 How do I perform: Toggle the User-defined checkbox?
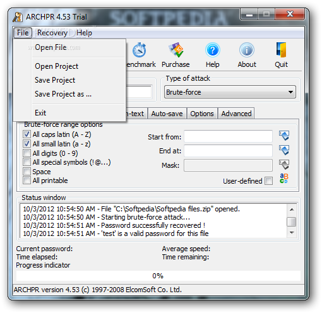(268, 181)
